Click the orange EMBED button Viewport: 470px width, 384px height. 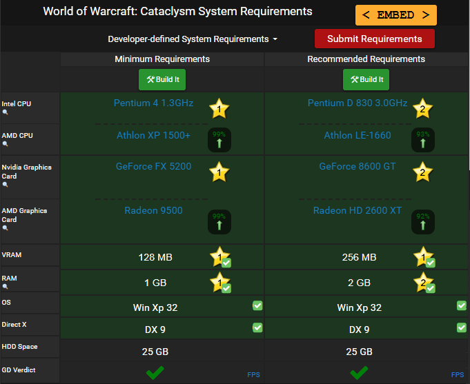(396, 15)
